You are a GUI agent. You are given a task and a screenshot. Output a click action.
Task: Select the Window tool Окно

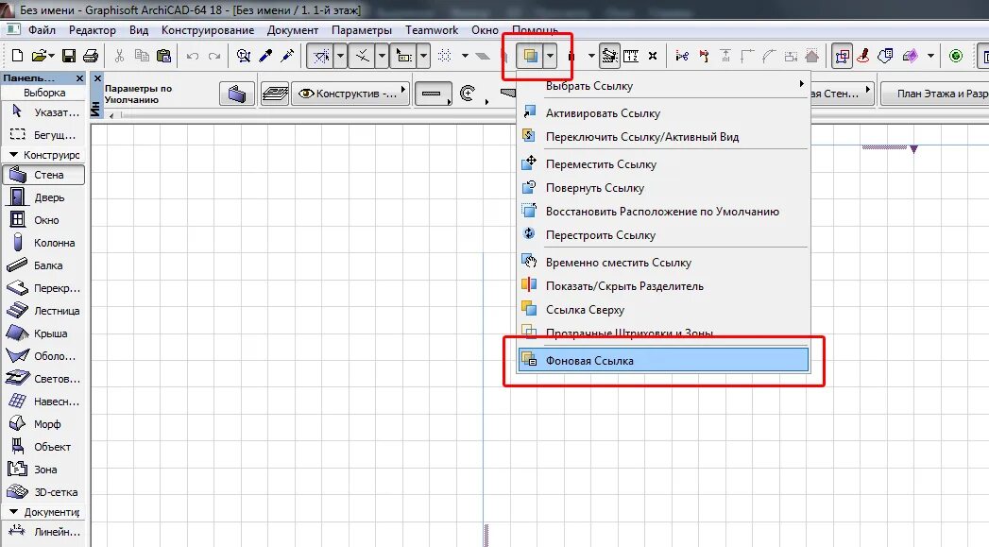pyautogui.click(x=43, y=220)
